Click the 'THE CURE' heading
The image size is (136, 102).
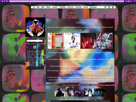(80, 23)
